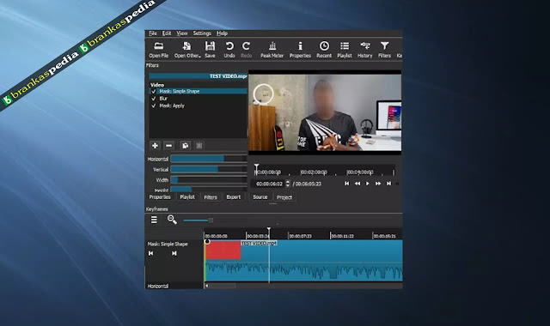
Task: Play the video in the player
Action: 367,184
